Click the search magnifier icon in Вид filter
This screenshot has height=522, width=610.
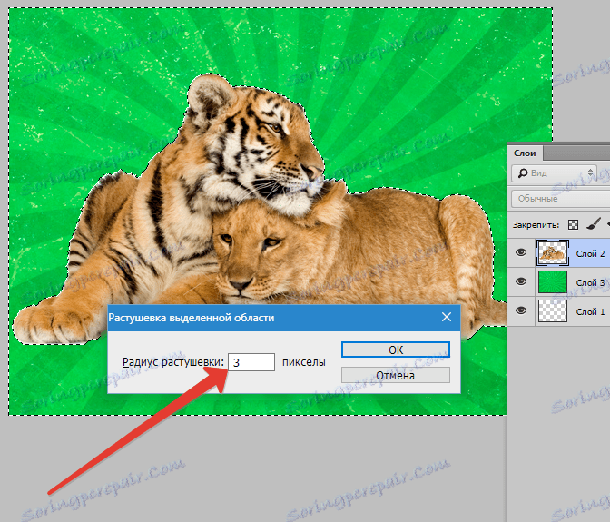pyautogui.click(x=523, y=173)
